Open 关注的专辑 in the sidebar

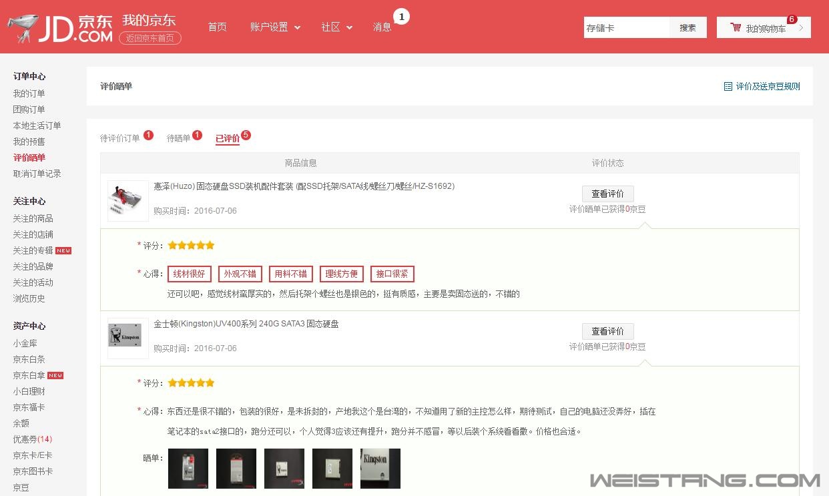coord(33,250)
